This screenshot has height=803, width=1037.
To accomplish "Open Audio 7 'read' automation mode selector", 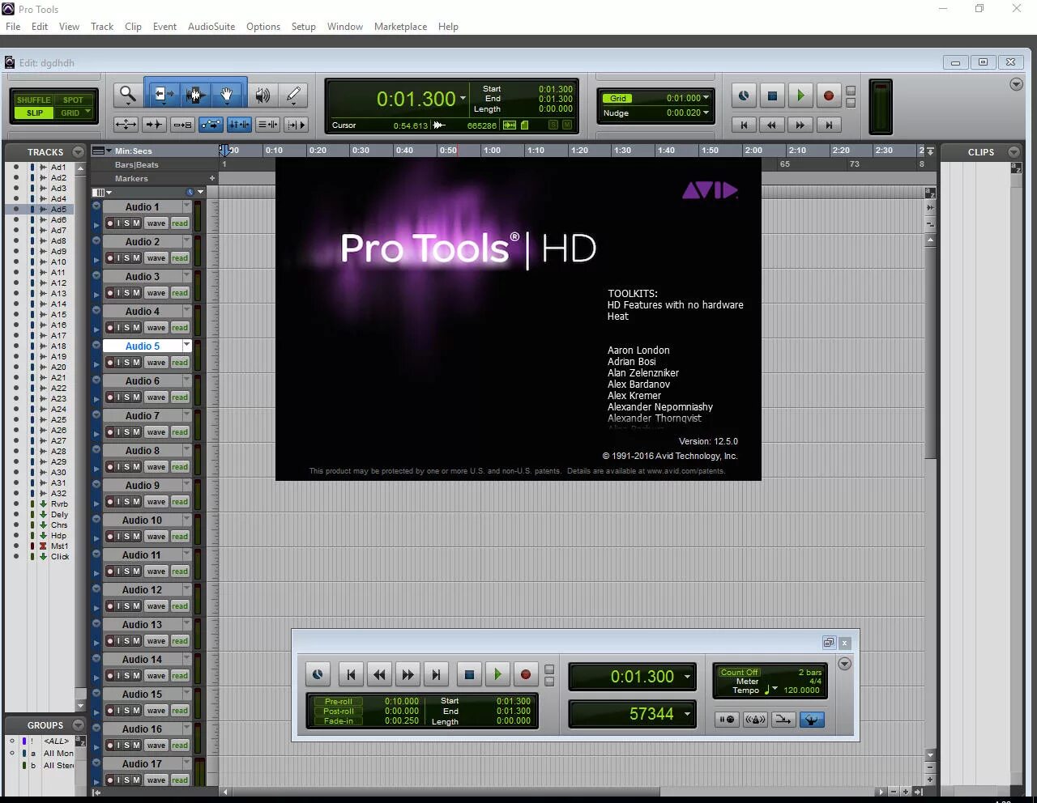I will pyautogui.click(x=180, y=432).
